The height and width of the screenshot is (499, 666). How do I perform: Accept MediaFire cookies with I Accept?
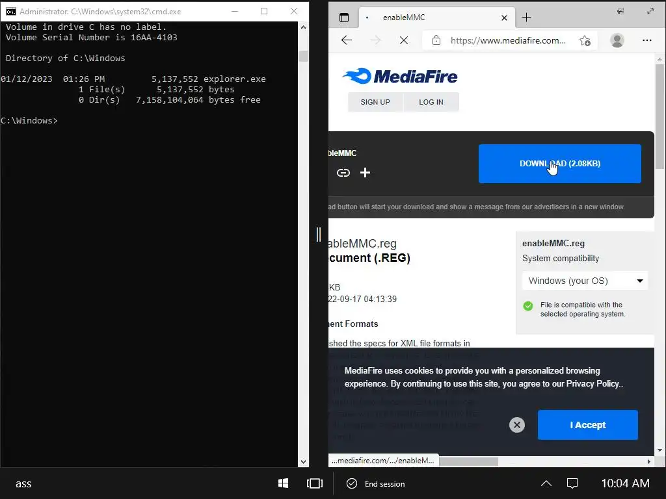587,425
